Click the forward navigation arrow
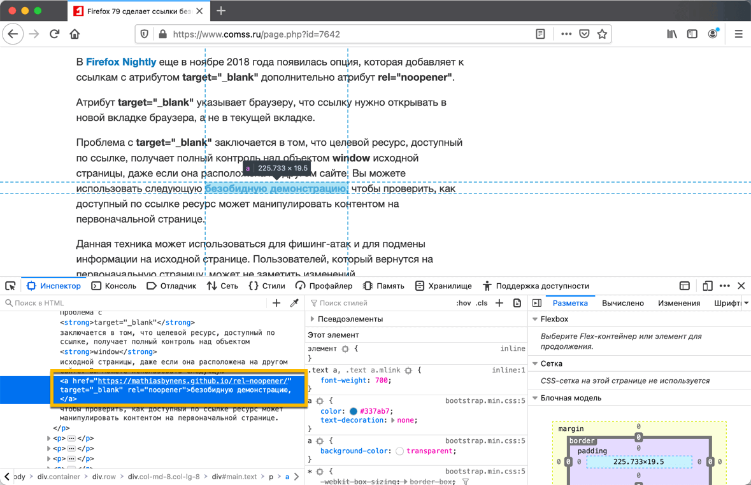 [x=34, y=34]
